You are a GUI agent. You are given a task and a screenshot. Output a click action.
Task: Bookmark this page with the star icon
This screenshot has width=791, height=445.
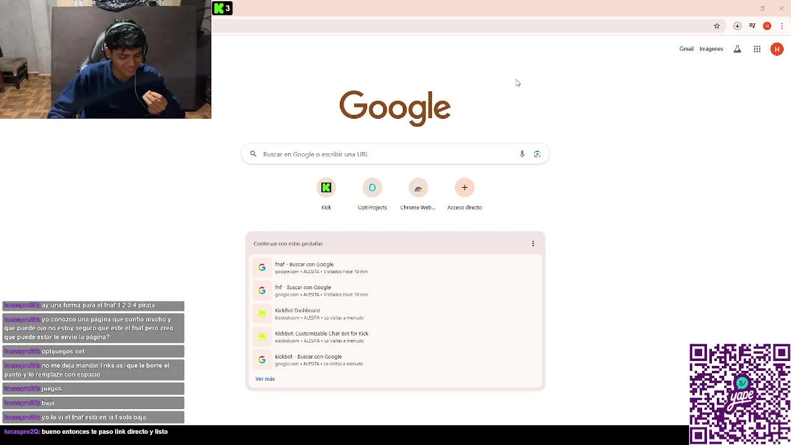tap(717, 26)
